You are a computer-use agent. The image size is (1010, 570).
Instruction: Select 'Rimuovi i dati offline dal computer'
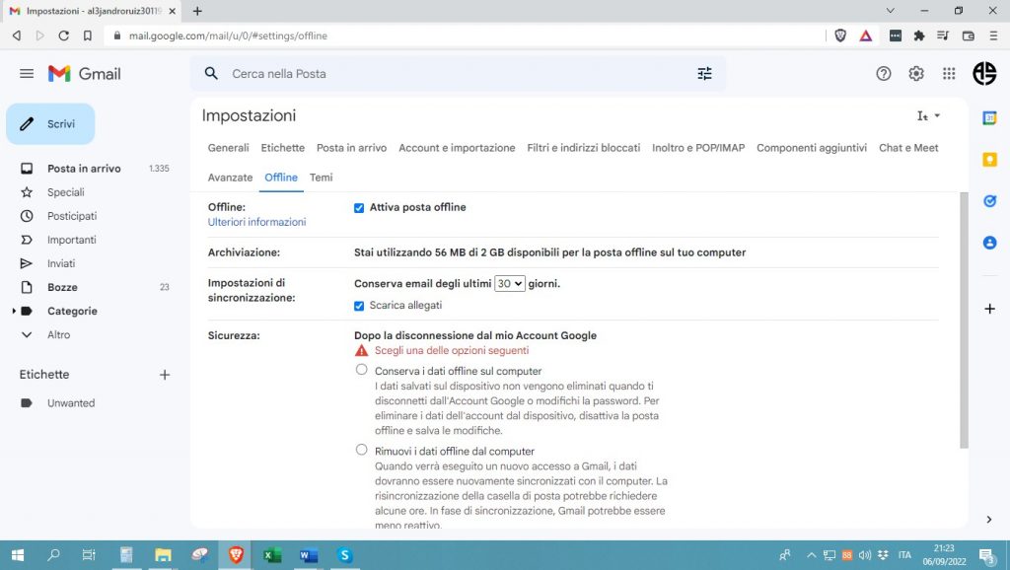click(x=361, y=450)
